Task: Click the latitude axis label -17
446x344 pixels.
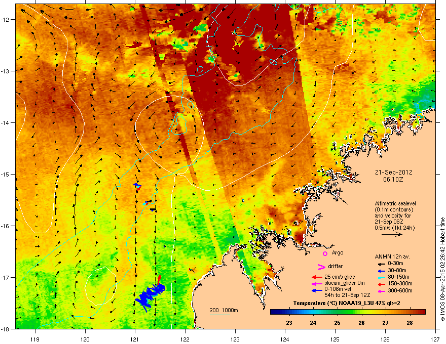Action: 6,278
